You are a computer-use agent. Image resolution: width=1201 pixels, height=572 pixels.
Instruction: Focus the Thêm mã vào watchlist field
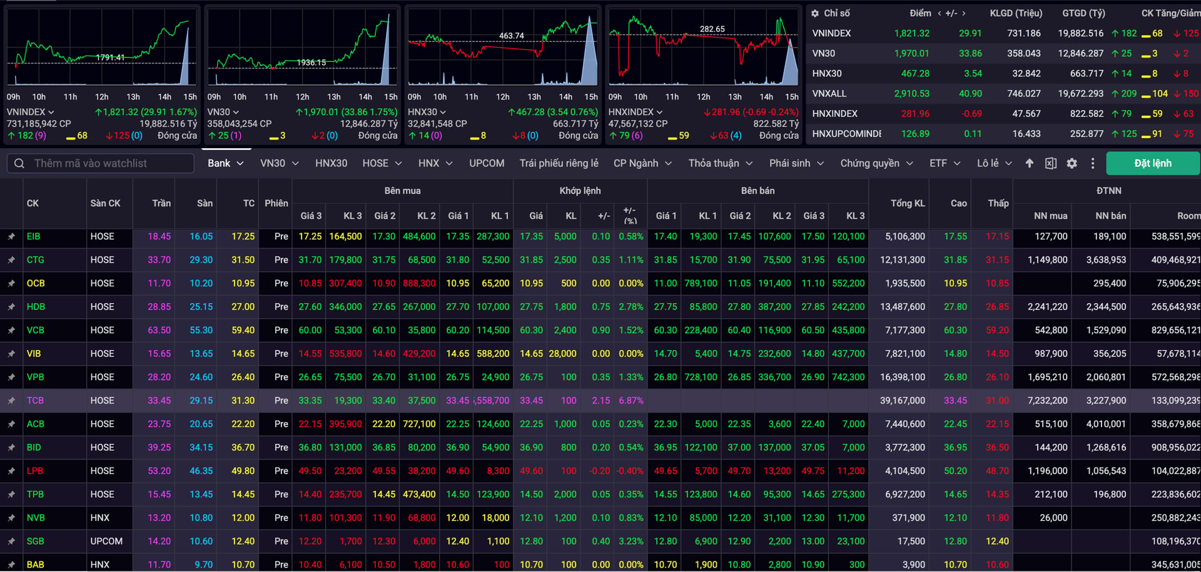100,163
